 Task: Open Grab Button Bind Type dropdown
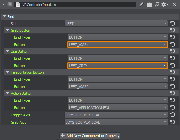(x=118, y=37)
